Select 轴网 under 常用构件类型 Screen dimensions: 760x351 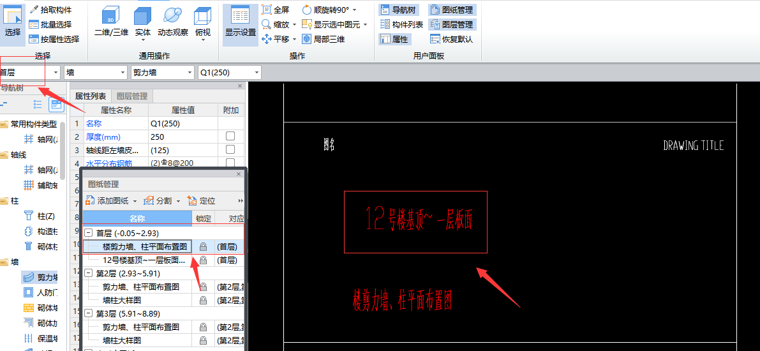coord(41,140)
